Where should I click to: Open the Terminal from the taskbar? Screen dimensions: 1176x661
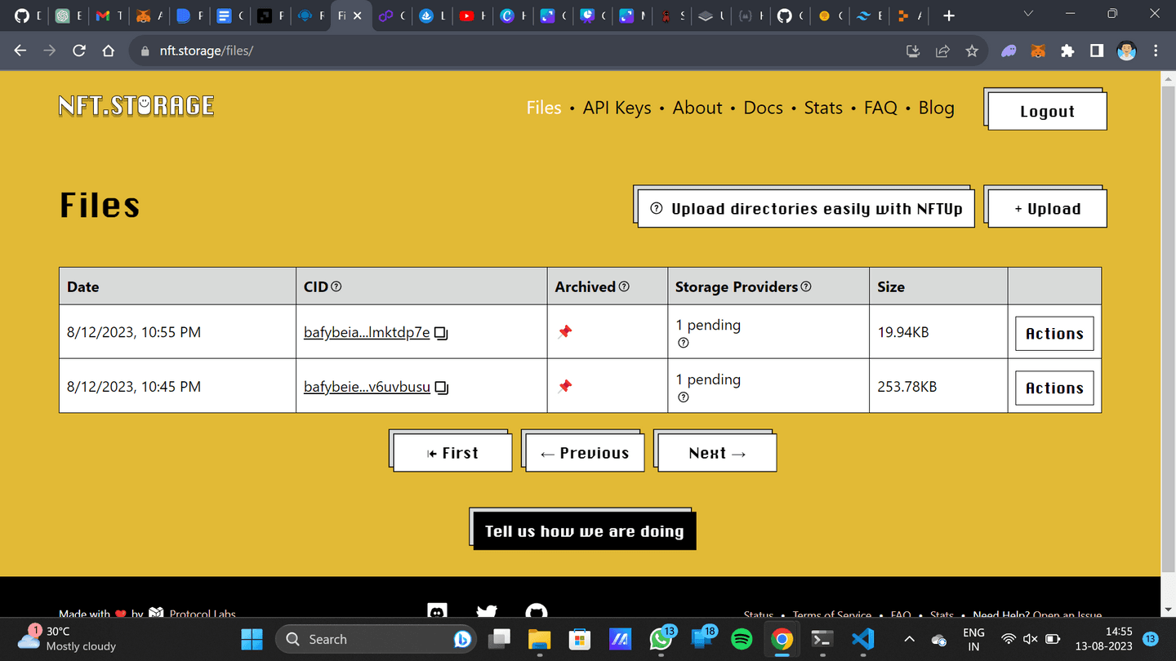click(x=822, y=639)
